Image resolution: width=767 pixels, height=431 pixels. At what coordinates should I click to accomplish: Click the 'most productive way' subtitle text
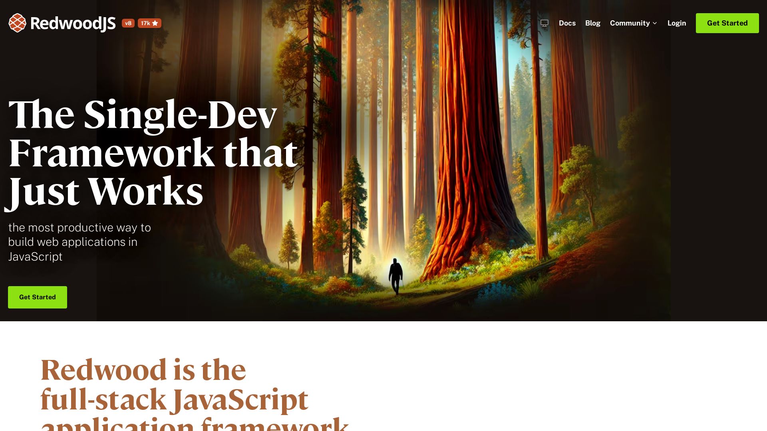tap(79, 227)
